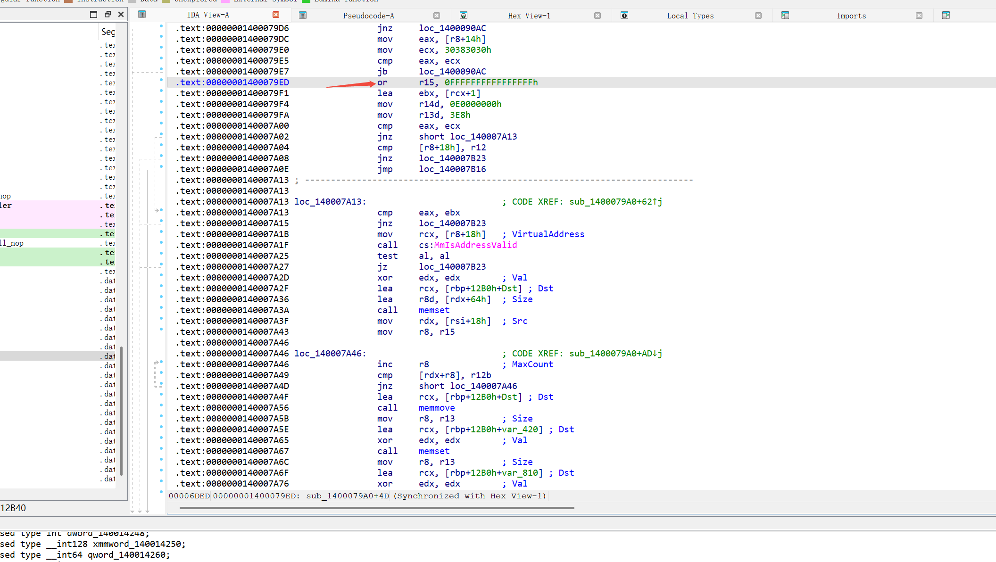Click the 0FFFFFFFFFFFFFFFFh operand
Image resolution: width=996 pixels, height=562 pixels.
click(491, 83)
